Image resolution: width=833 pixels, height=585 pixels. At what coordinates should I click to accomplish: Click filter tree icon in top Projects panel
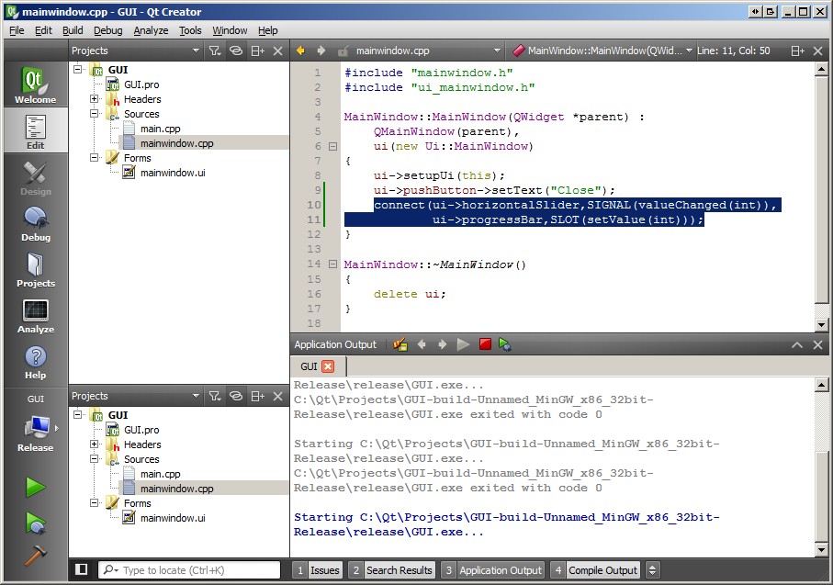pyautogui.click(x=215, y=51)
